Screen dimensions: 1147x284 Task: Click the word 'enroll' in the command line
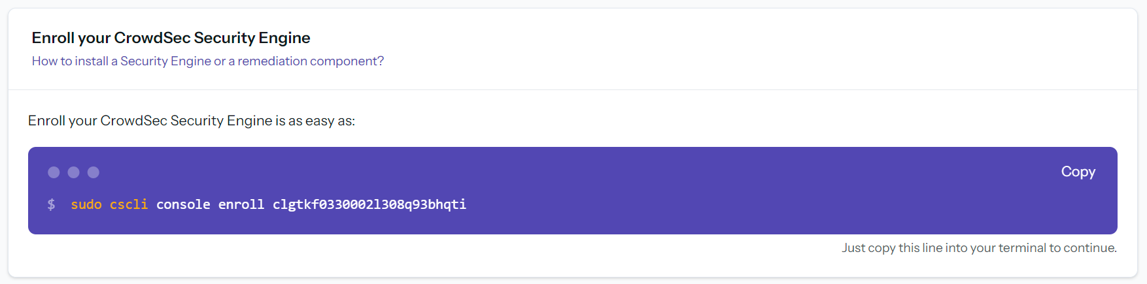click(241, 204)
